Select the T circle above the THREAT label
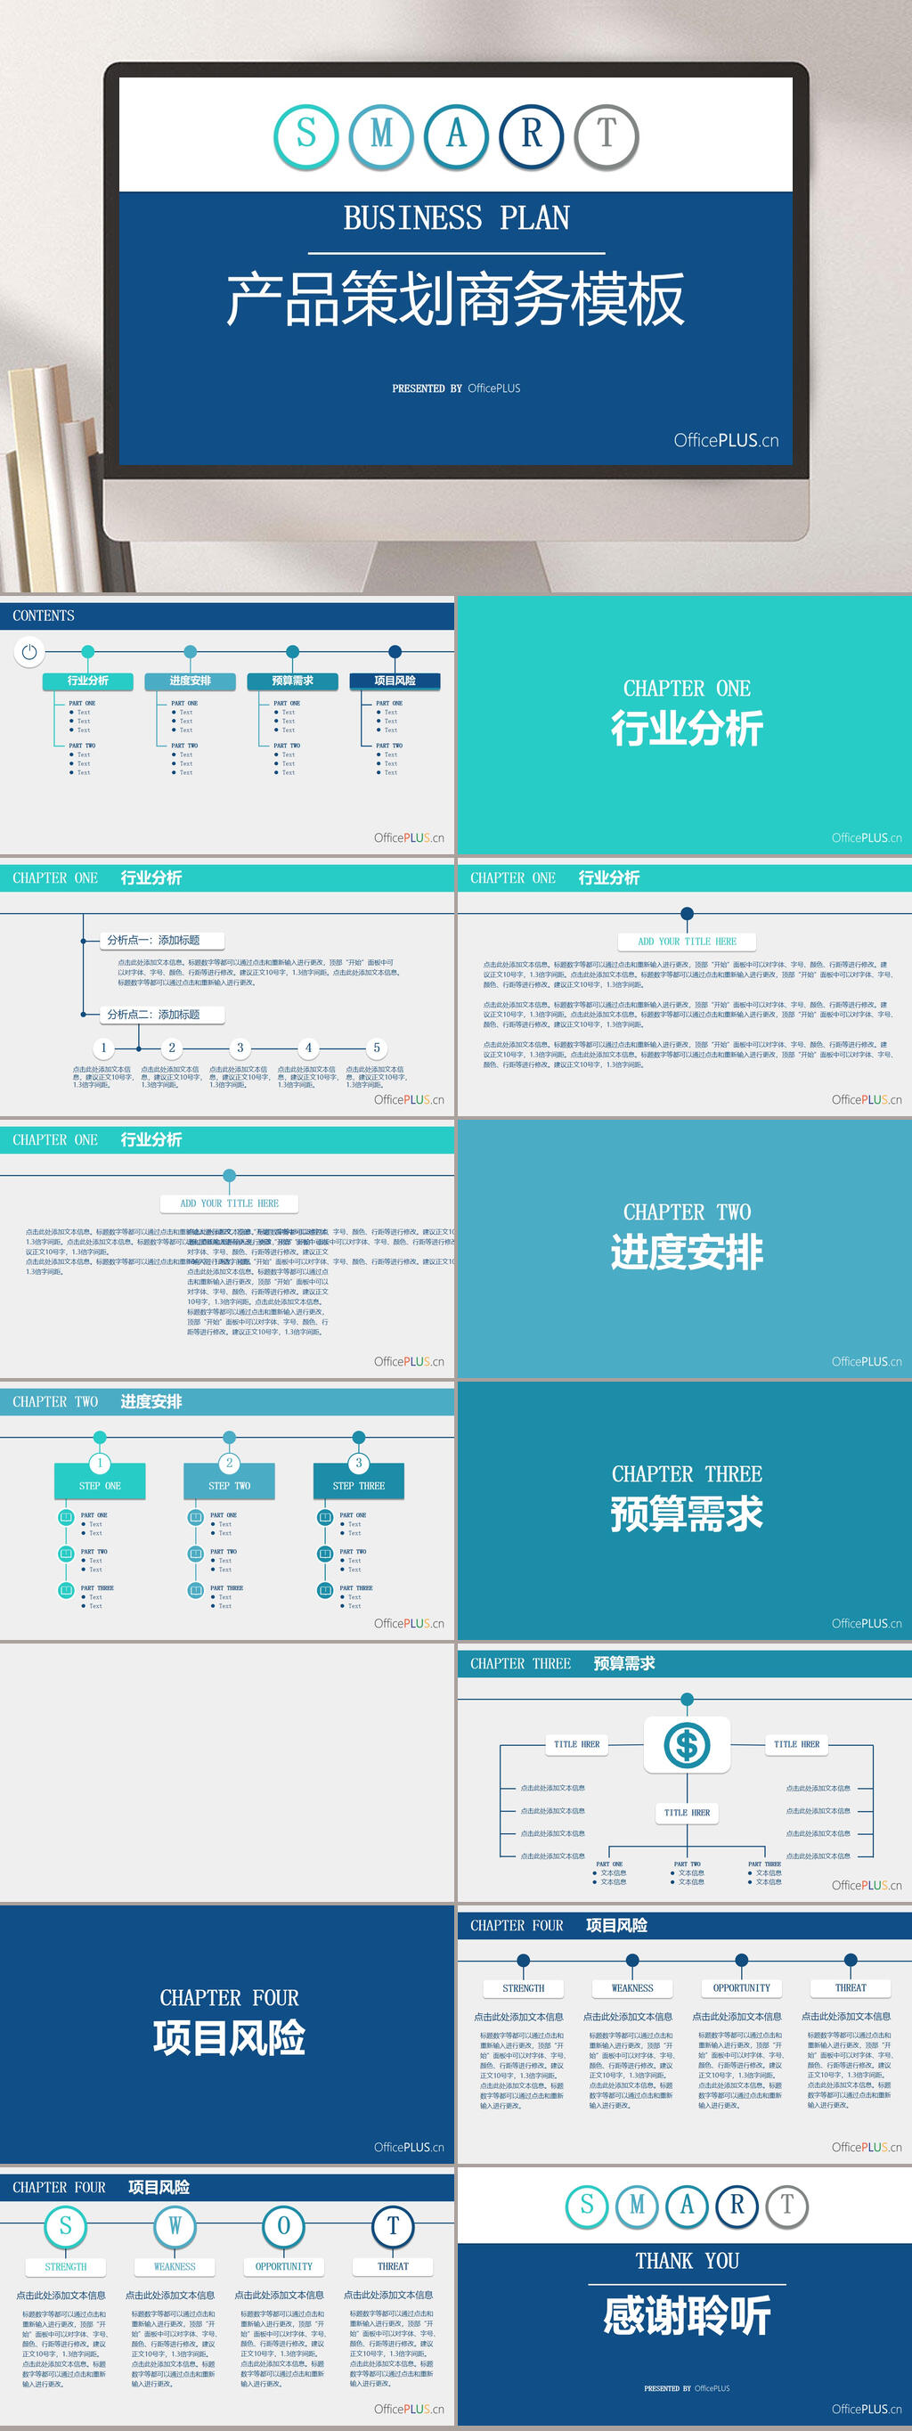 click(394, 2226)
